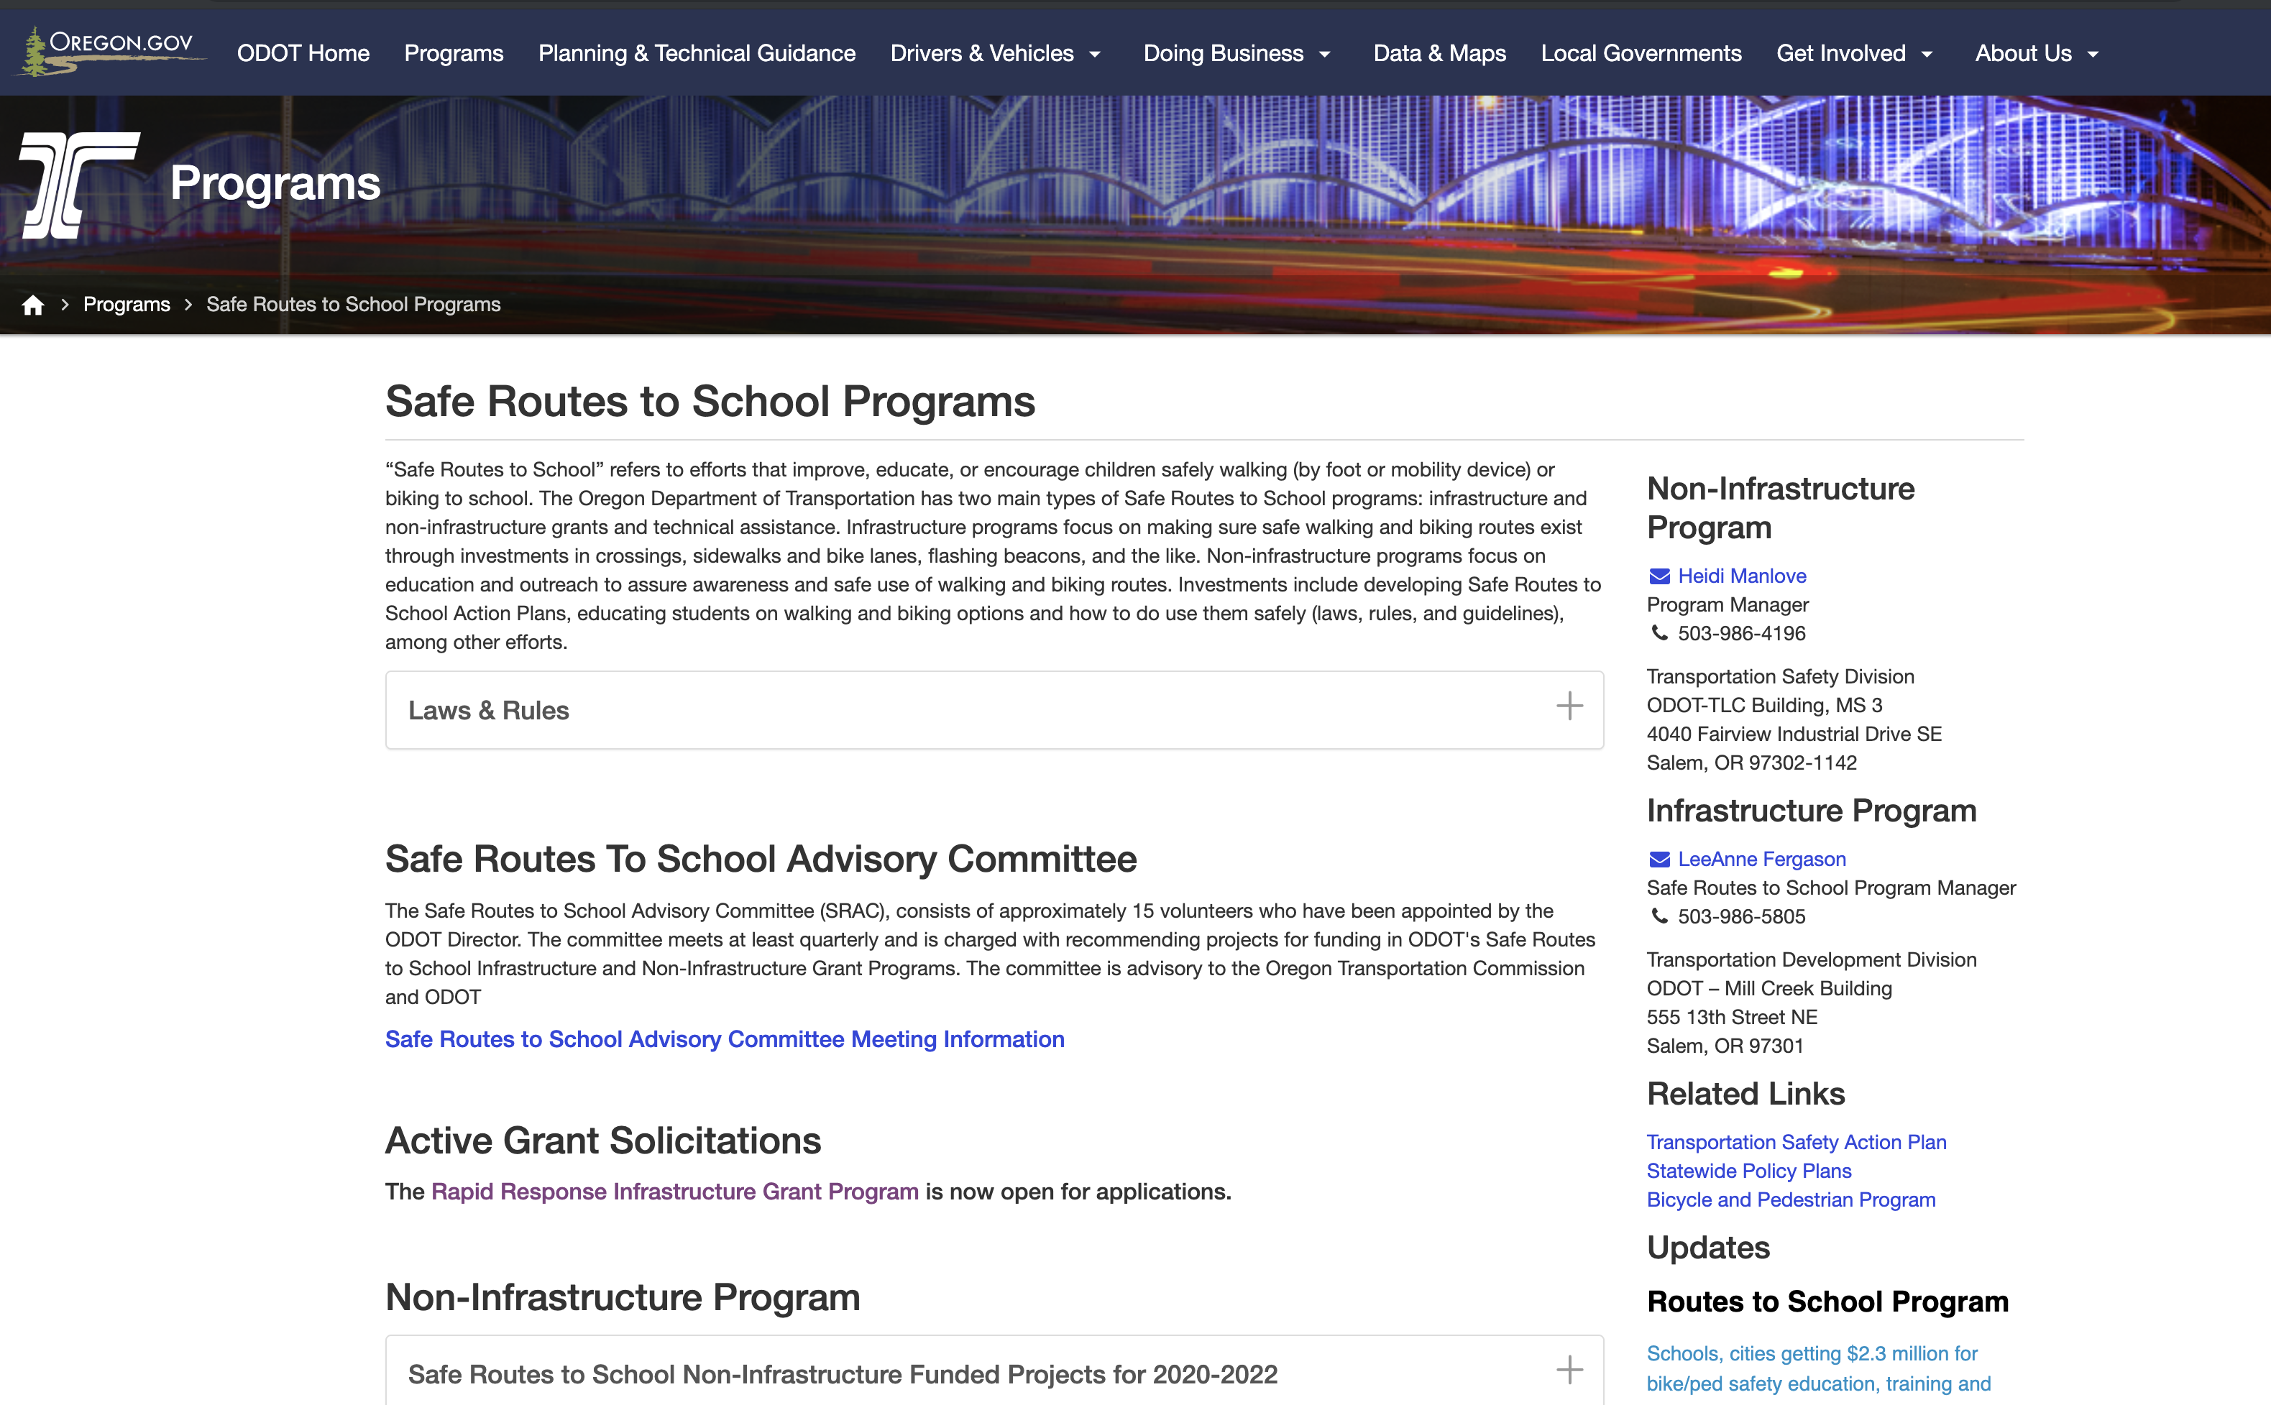Image resolution: width=2271 pixels, height=1405 pixels.
Task: Open Advisory Committee Meeting Information link
Action: click(725, 1039)
